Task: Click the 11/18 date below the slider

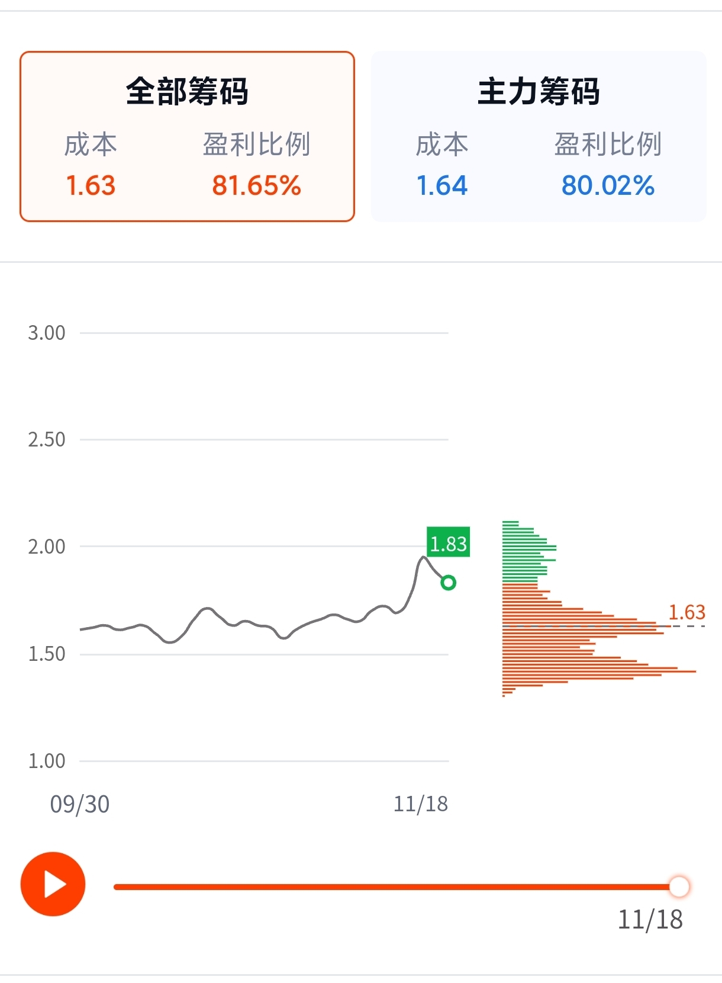Action: 650,920
